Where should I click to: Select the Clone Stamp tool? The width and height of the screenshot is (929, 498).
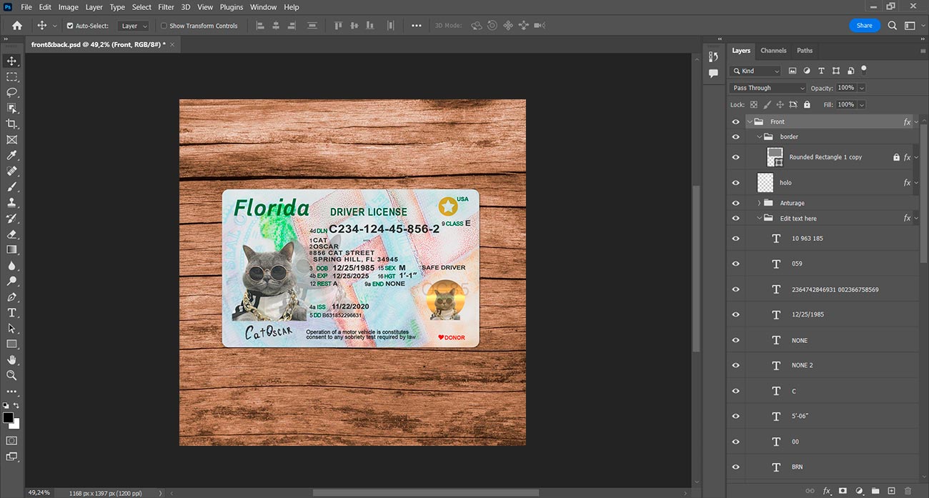click(x=11, y=202)
